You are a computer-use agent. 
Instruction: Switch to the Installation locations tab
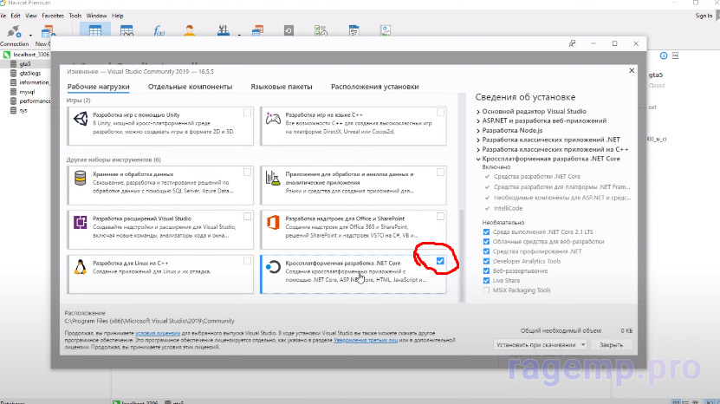coord(374,87)
